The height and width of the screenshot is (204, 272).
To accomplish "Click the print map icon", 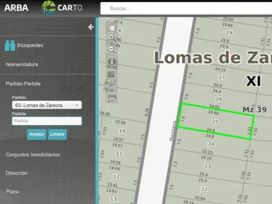I will pos(112,97).
